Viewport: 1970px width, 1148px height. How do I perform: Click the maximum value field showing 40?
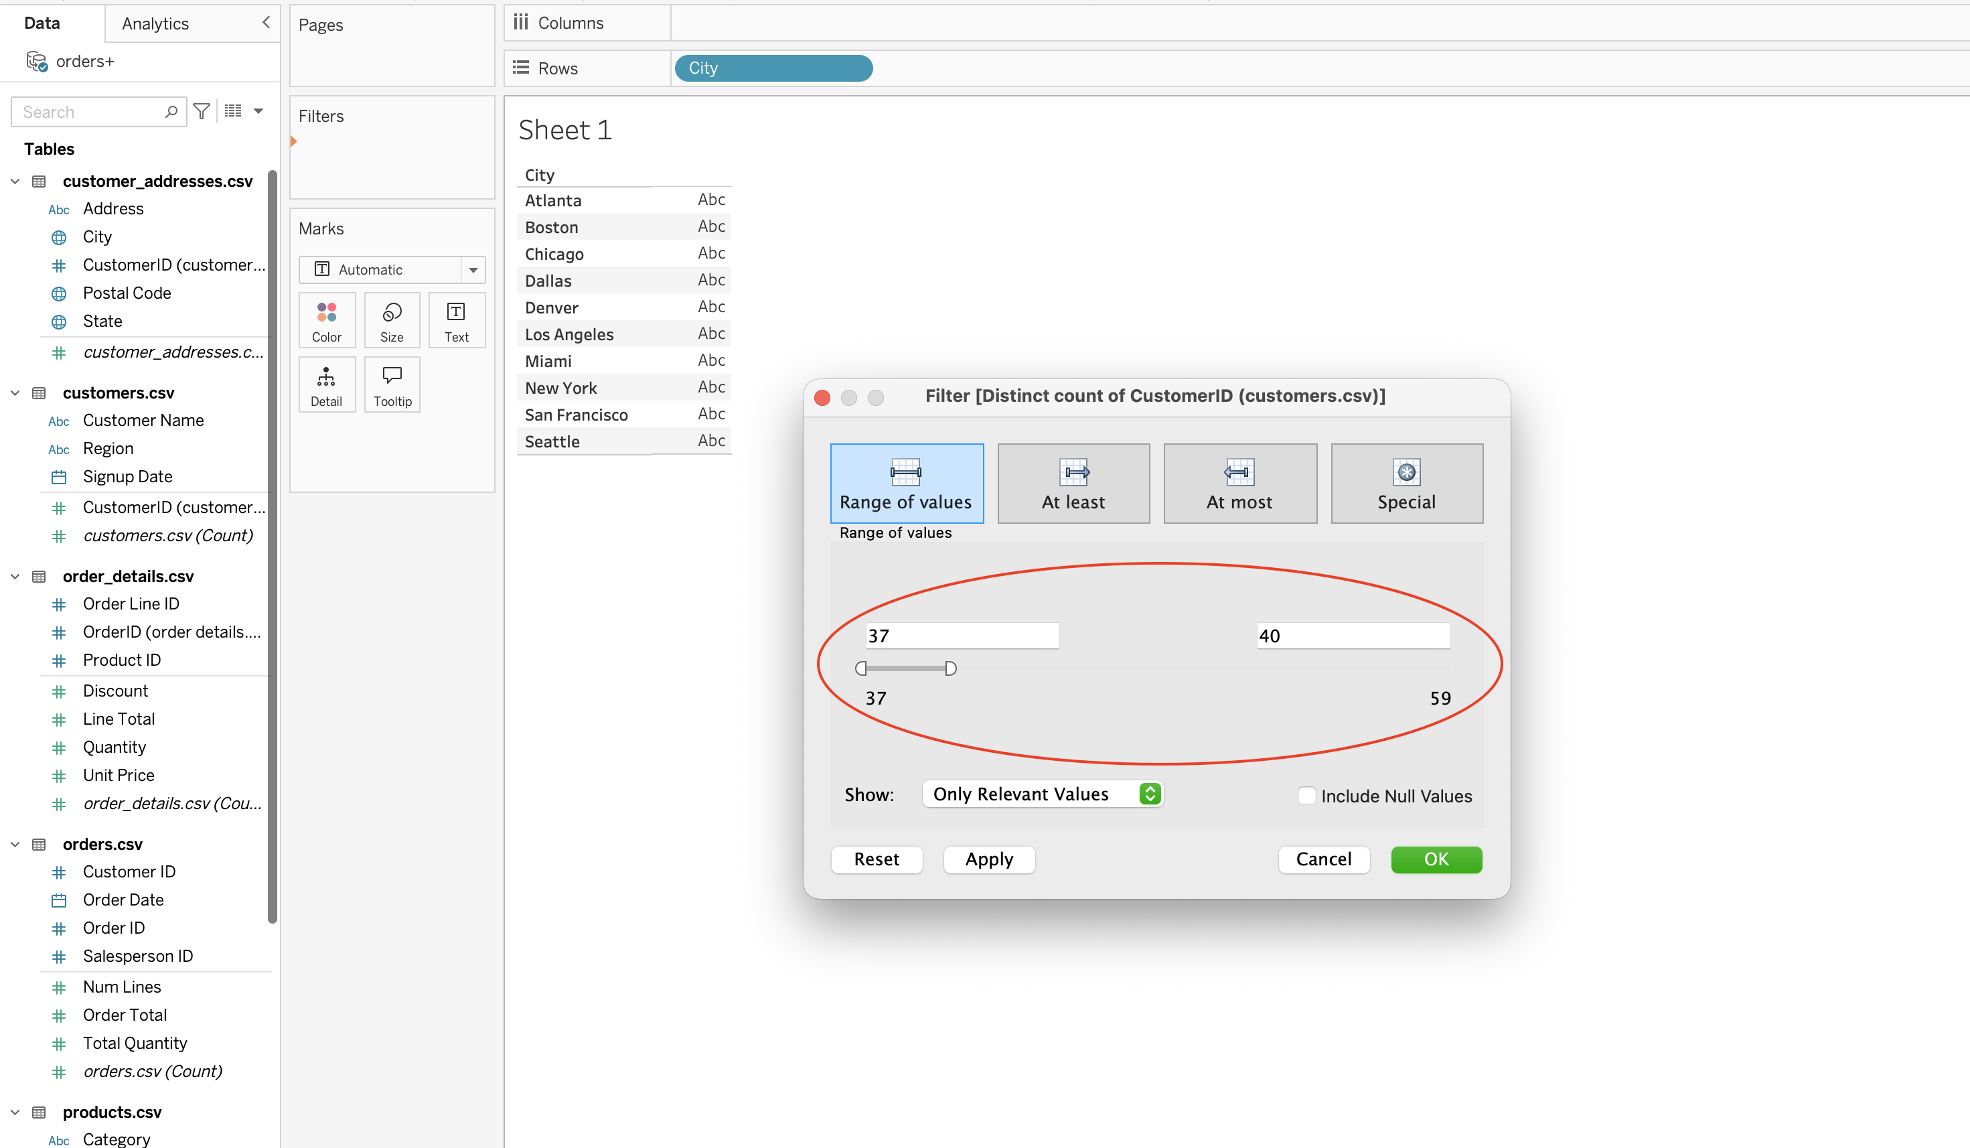tap(1352, 636)
